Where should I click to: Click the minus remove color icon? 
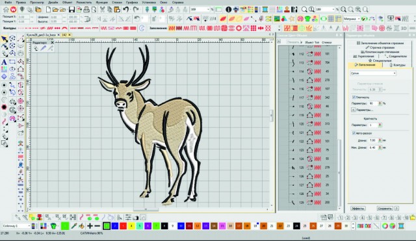click(97, 226)
